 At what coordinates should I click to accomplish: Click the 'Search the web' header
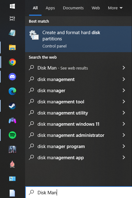[43, 57]
